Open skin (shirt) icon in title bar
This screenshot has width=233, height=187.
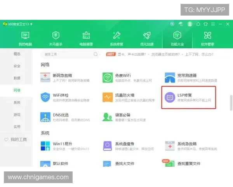pyautogui.click(x=205, y=24)
